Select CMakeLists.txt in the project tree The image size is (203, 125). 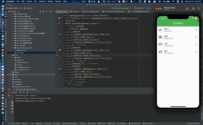(22, 62)
